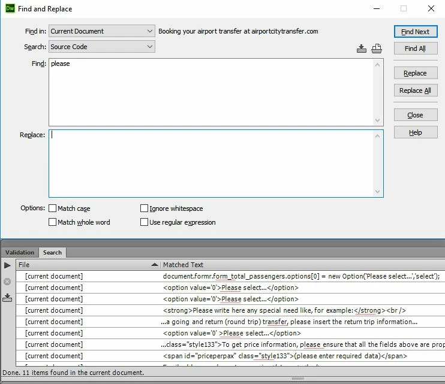Click the Replace field scrollbar down arrow
This screenshot has height=384, width=445.
click(x=377, y=191)
